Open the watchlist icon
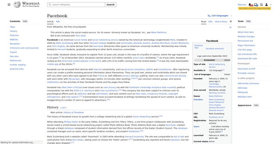This screenshot has height=144, width=279. [x=261, y=5]
